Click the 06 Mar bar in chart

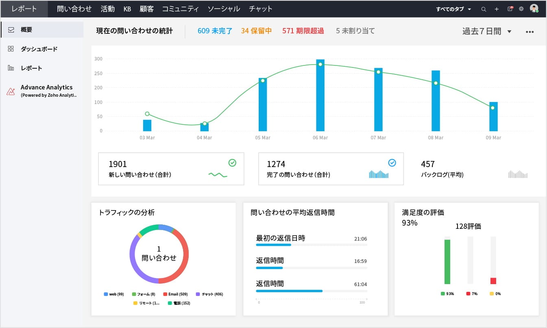coord(320,96)
